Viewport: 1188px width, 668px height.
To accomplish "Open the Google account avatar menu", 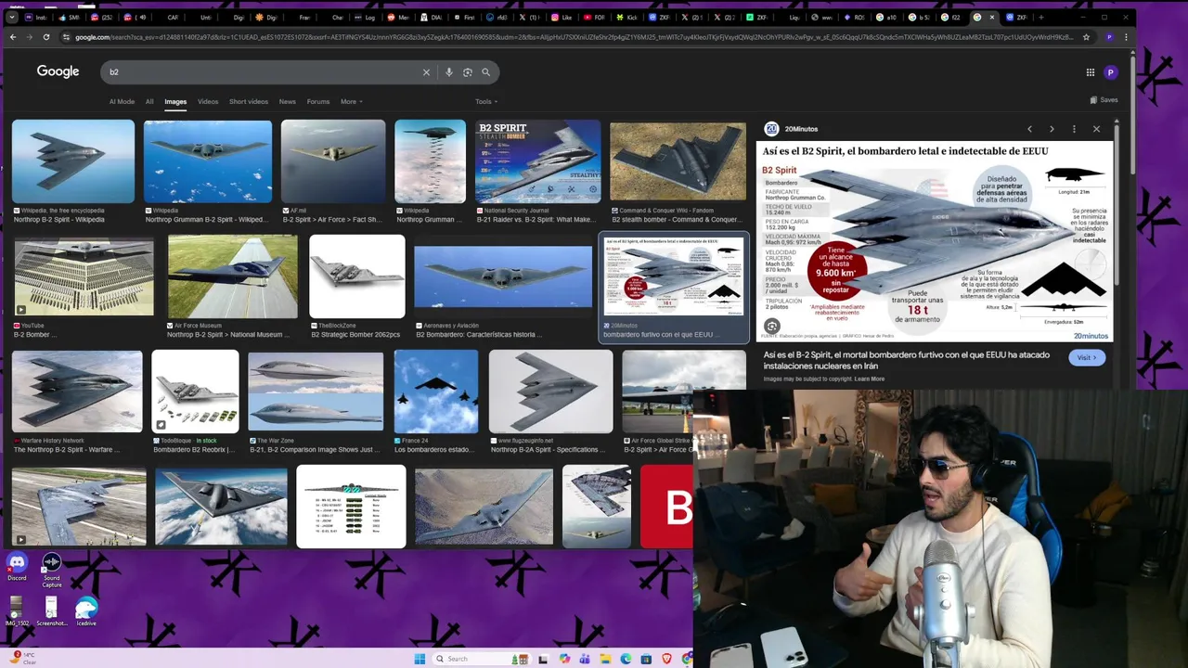I will coord(1111,72).
